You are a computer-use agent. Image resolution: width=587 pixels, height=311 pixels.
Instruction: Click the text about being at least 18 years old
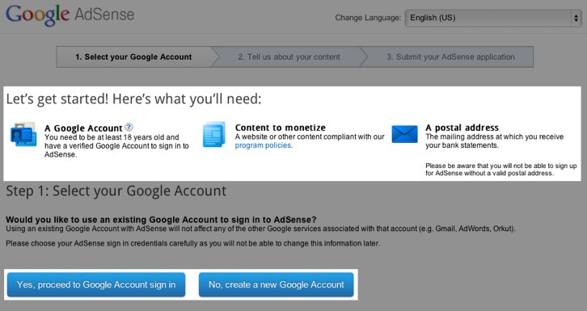[116, 145]
